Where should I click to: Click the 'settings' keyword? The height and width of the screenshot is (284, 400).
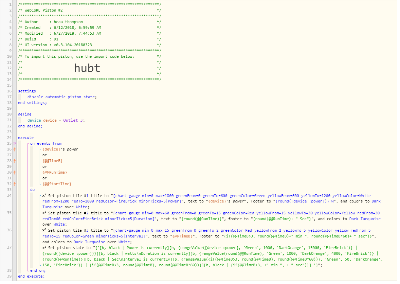point(27,91)
